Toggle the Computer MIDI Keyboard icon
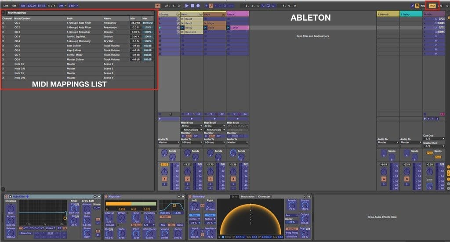The height and width of the screenshot is (242, 450). click(x=417, y=5)
